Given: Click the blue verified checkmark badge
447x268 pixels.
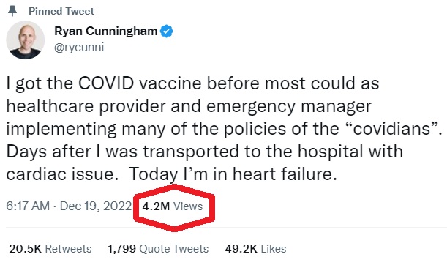Looking at the screenshot, I should pos(167,31).
